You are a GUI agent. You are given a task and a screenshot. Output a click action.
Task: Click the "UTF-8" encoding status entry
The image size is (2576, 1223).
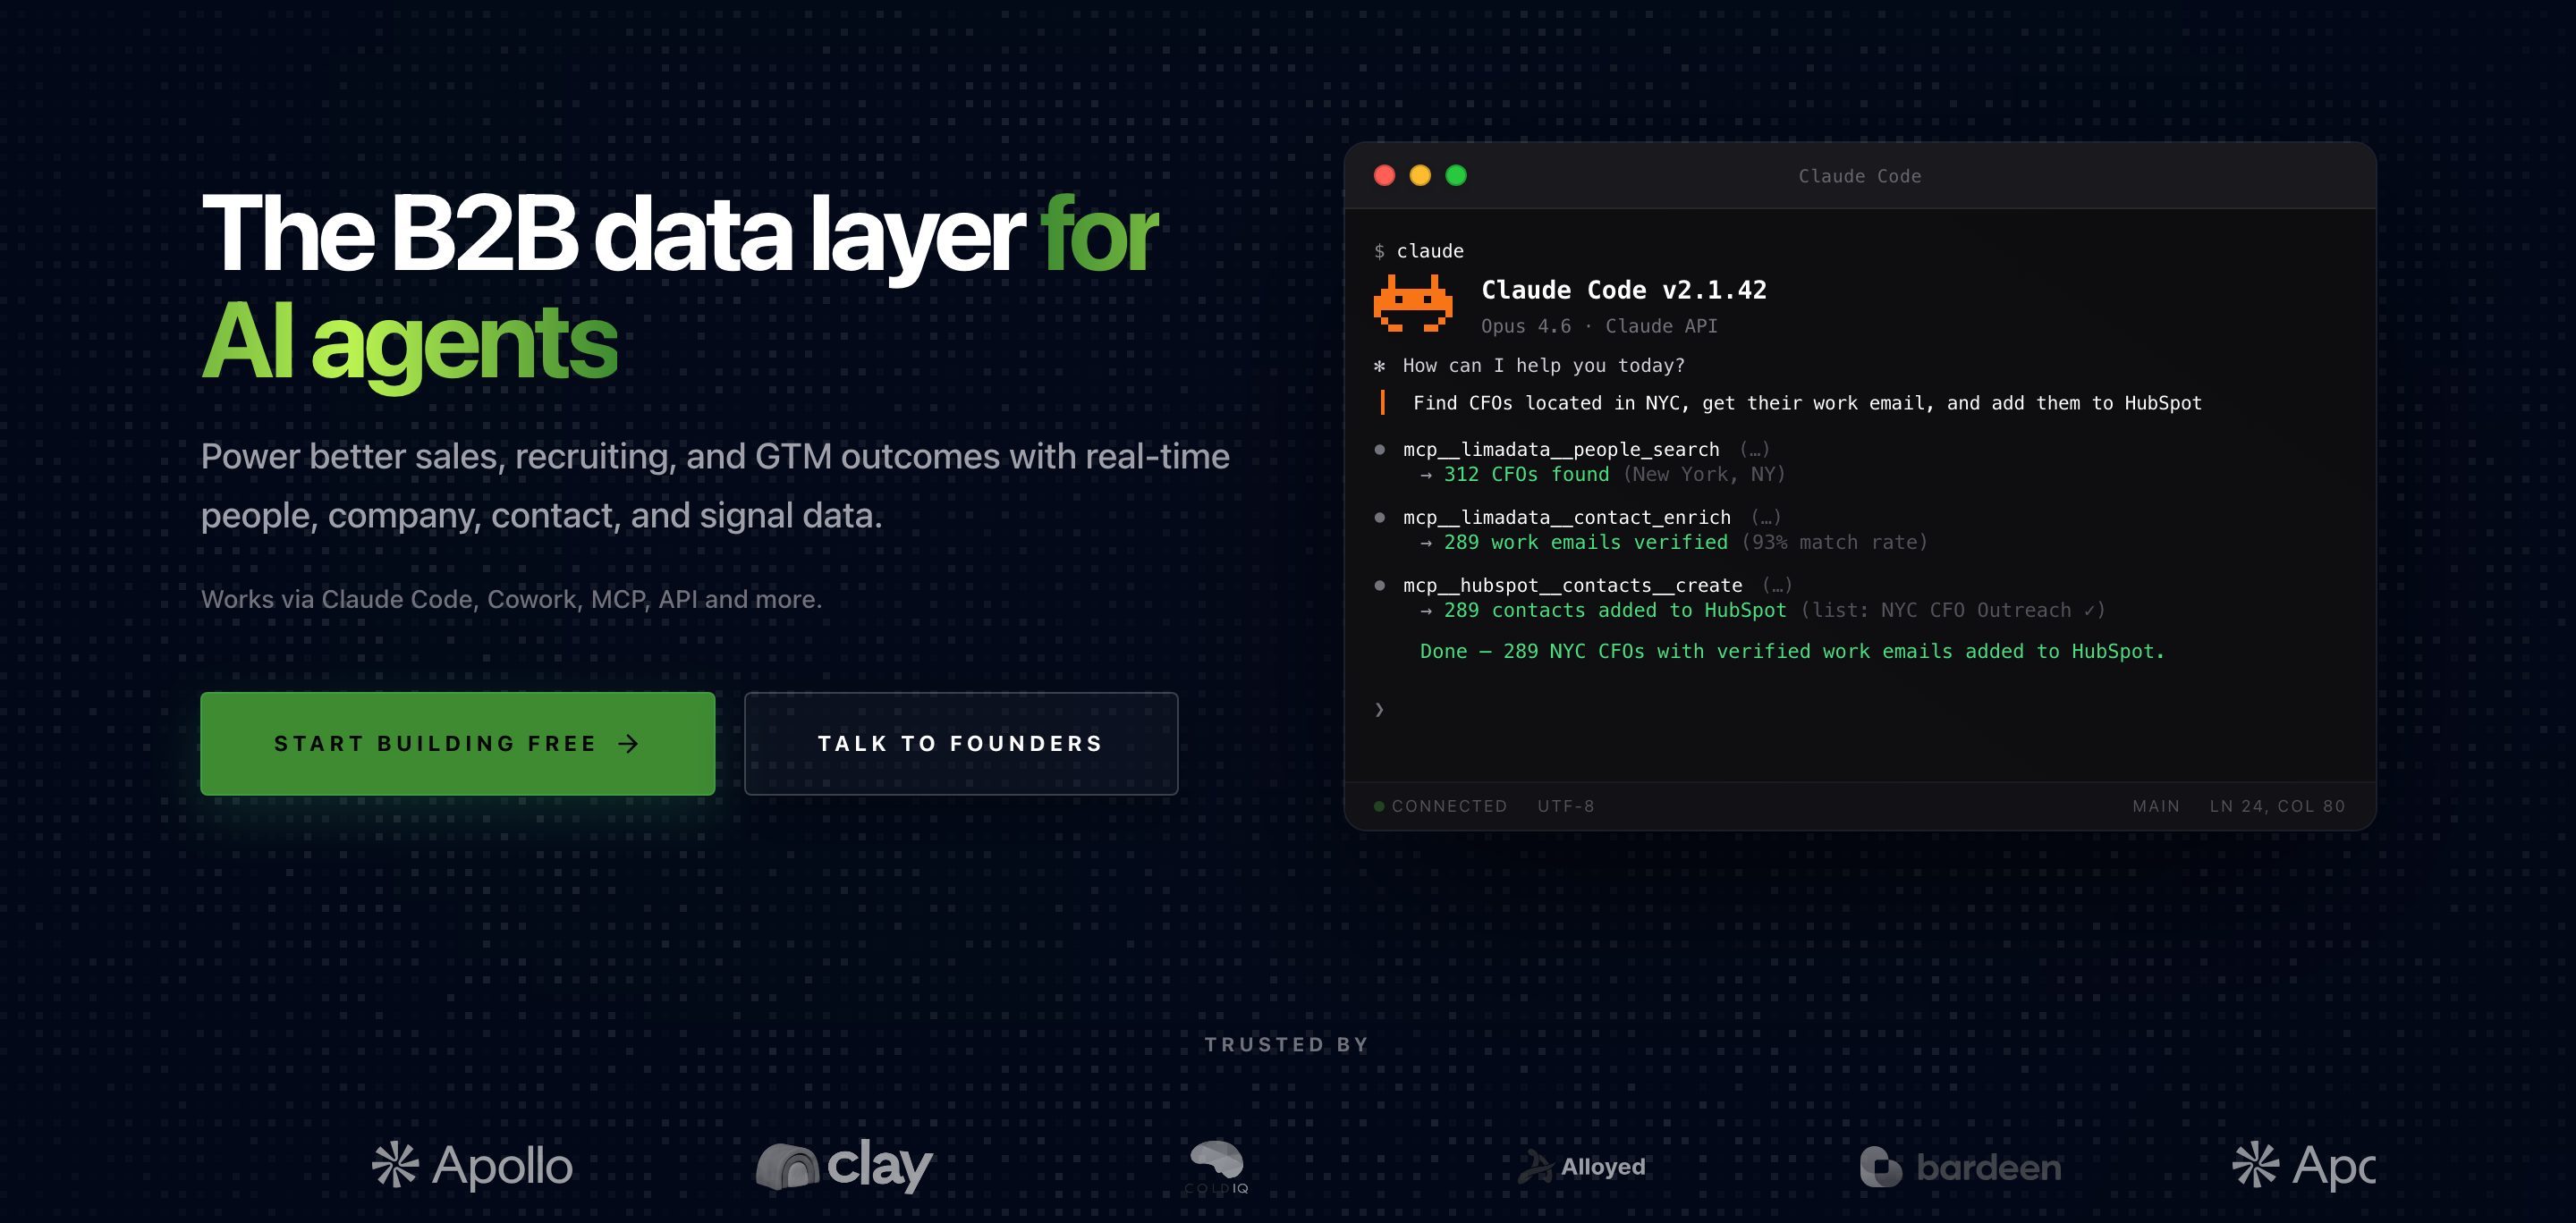click(1566, 806)
